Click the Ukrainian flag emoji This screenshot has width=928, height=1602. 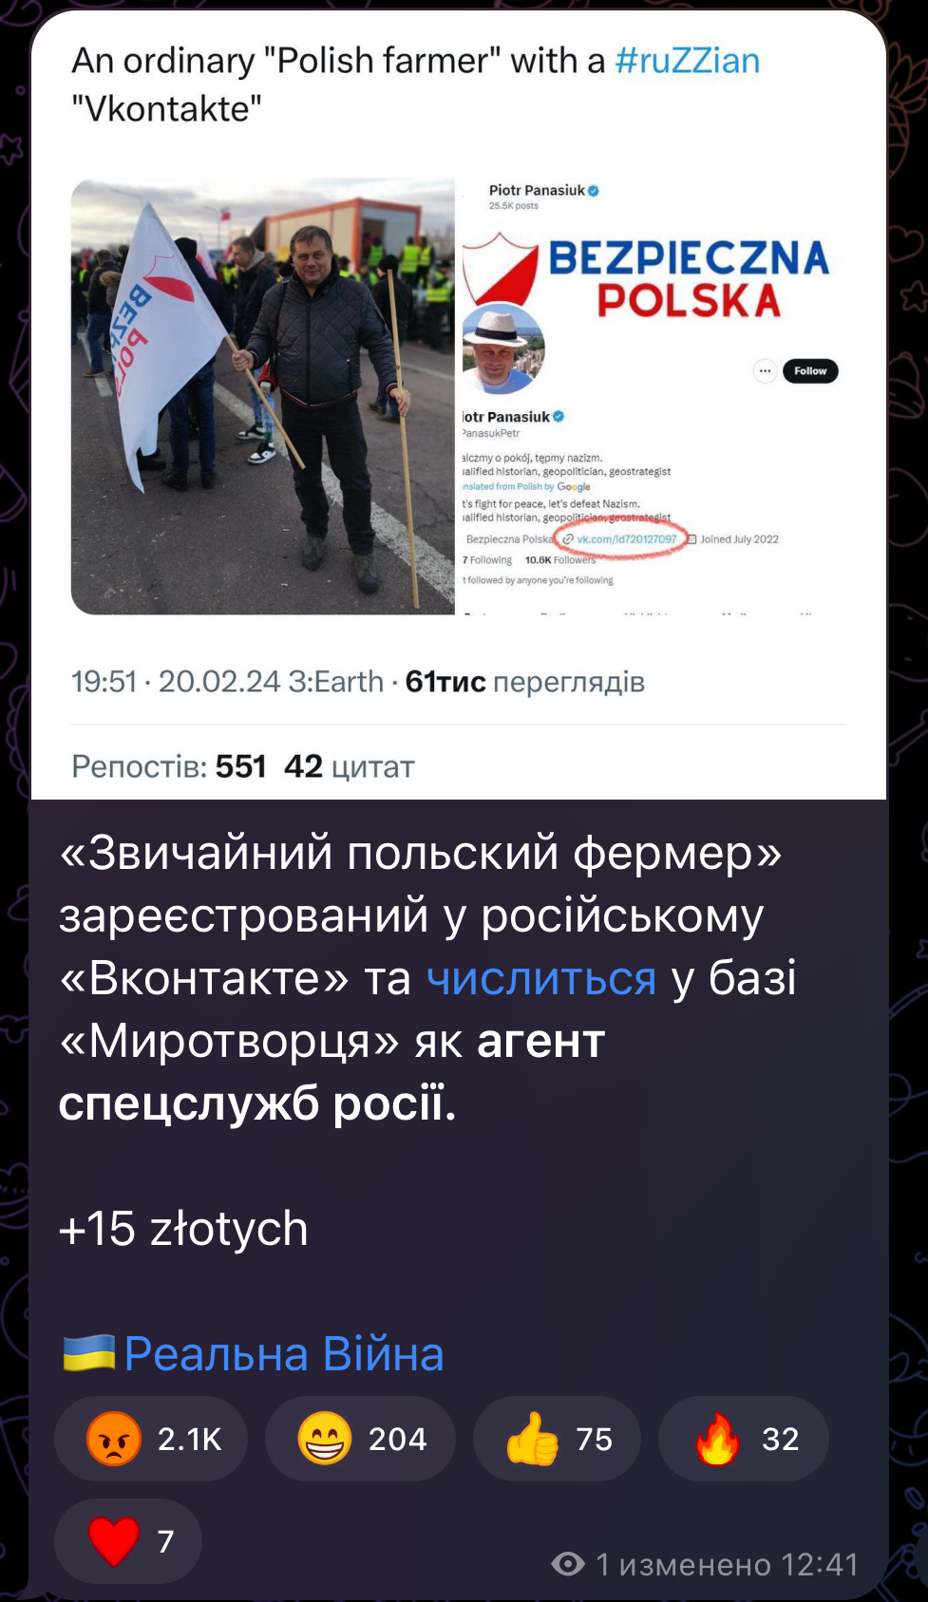[89, 1353]
